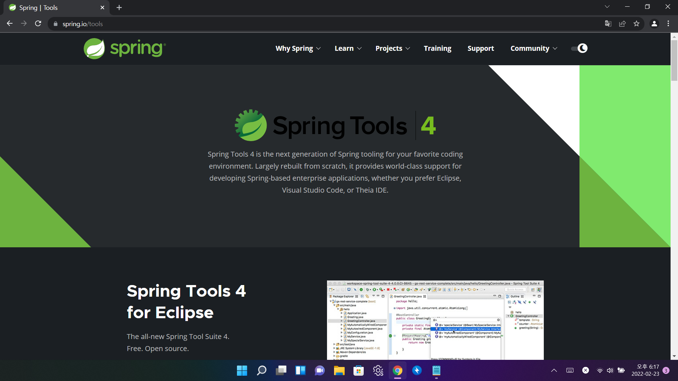Screen dimensions: 678x381
Task: Click the Eclipse IDE screenshot thumbnail
Action: pos(435,320)
